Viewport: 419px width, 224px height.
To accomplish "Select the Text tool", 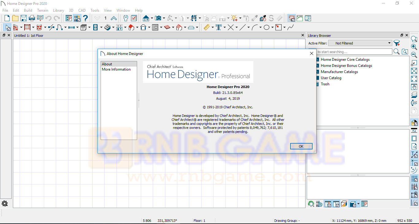I will pos(219,27).
